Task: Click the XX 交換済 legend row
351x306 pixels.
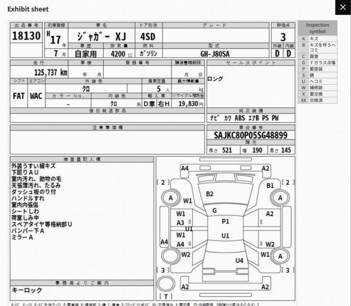Action: [318, 100]
